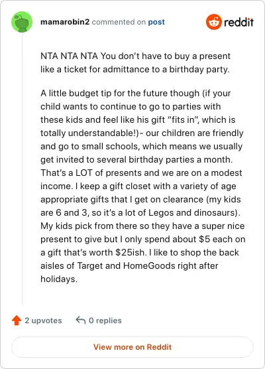Select the '0 replies' text
Image resolution: width=265 pixels, height=369 pixels.
tap(105, 321)
